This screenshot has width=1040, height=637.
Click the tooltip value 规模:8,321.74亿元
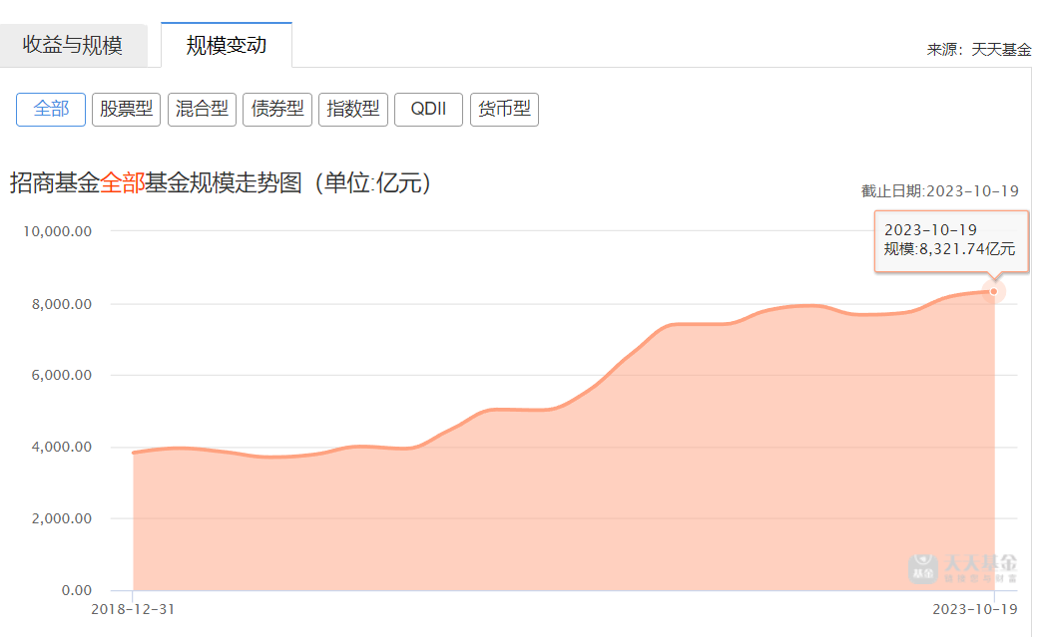pos(950,249)
